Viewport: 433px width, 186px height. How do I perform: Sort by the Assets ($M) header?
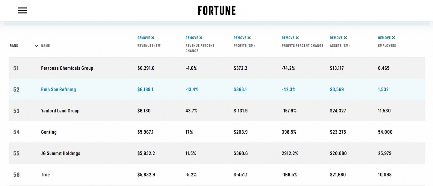point(339,46)
